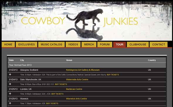Buy tickets for the Glasgow Celtic Connections show
This screenshot has height=107, width=173.
click(113, 75)
